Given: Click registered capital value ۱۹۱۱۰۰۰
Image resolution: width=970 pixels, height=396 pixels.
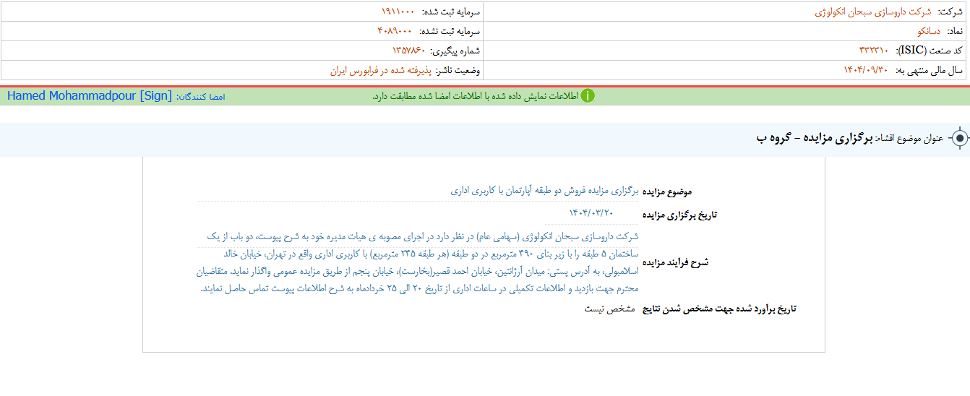Looking at the screenshot, I should click(x=398, y=12).
